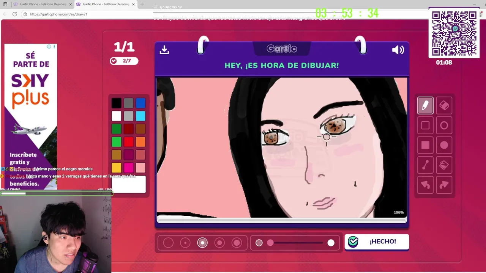
Task: Select the eraser tool
Action: [x=444, y=105]
